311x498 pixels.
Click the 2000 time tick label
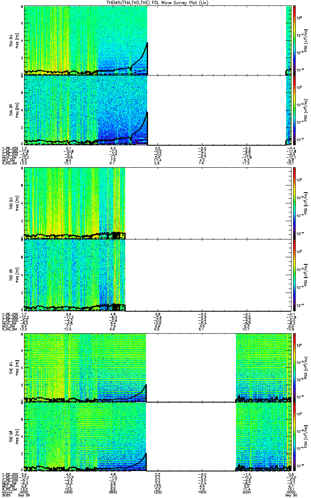pos(246,492)
